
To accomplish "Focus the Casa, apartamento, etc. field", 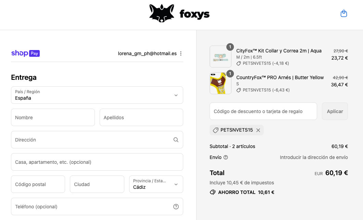I will [97, 162].
